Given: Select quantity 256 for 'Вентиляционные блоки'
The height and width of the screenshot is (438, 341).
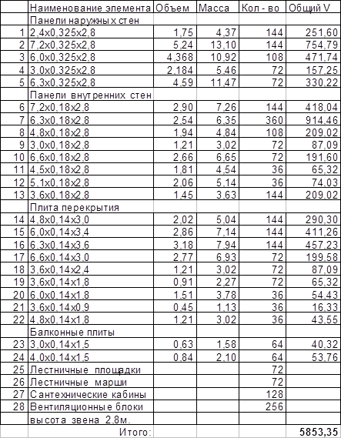Looking at the screenshot, I should 262,406.
